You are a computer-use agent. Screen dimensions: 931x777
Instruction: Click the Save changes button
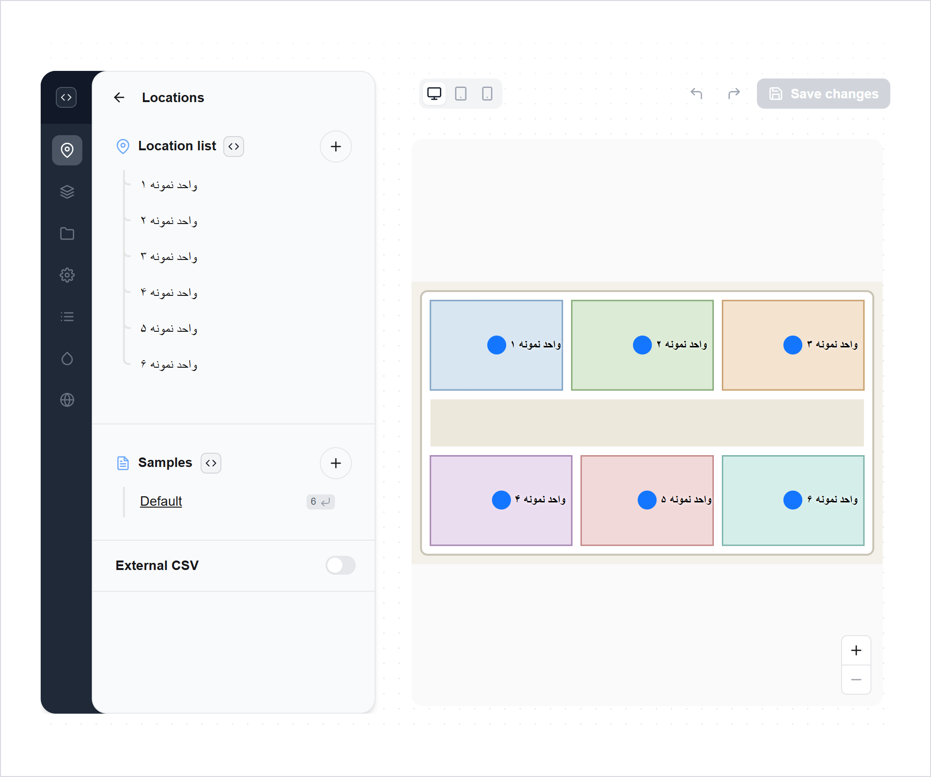coord(824,94)
